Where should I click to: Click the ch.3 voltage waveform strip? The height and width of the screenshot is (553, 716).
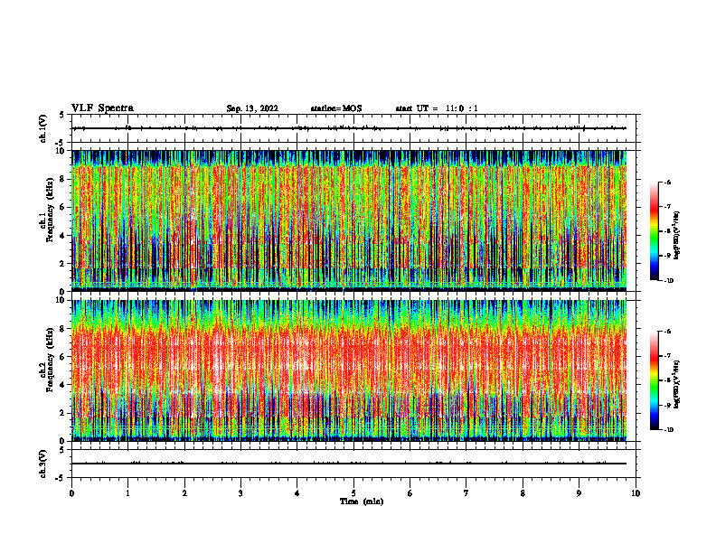353,464
